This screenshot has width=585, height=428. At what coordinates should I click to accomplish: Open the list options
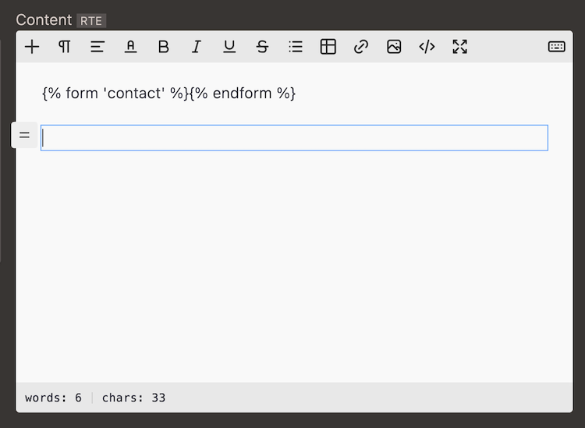295,47
